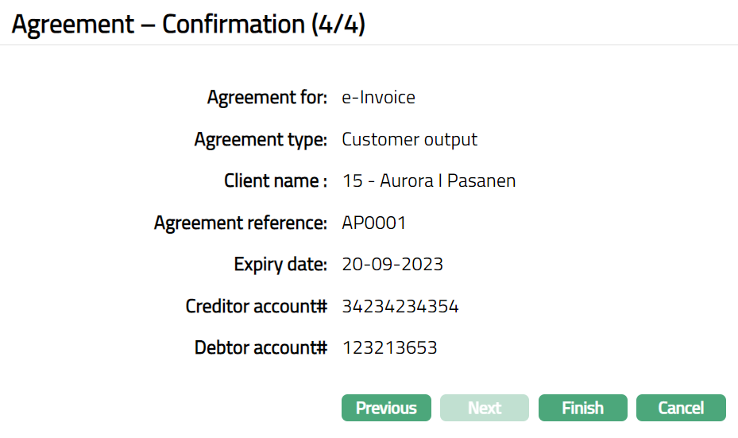Click the Agreement – Confirmation title
This screenshot has height=438, width=738.
[157, 25]
